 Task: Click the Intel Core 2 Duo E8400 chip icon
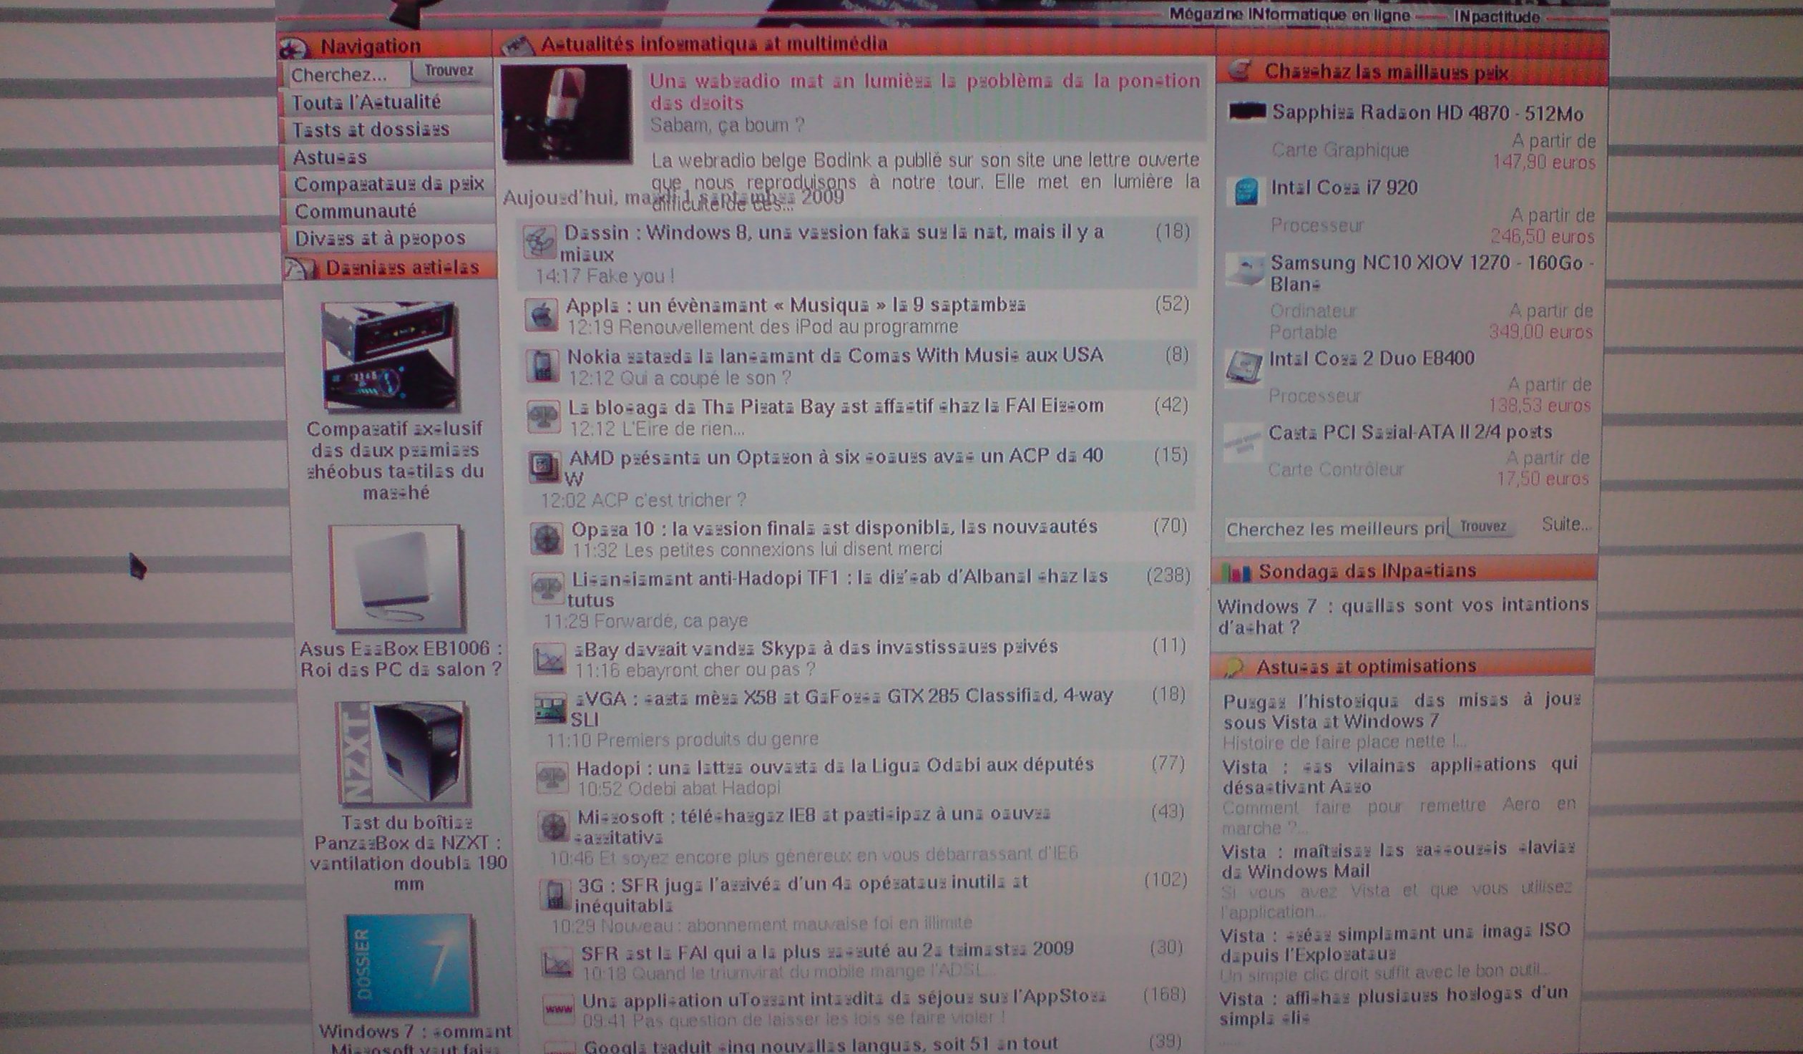pyautogui.click(x=1243, y=366)
